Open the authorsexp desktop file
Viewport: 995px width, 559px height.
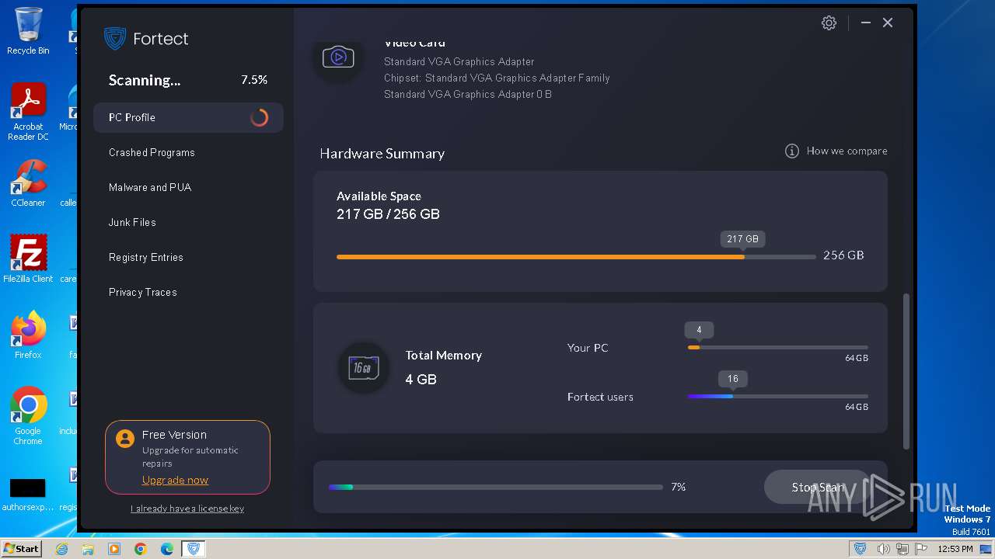[28, 494]
